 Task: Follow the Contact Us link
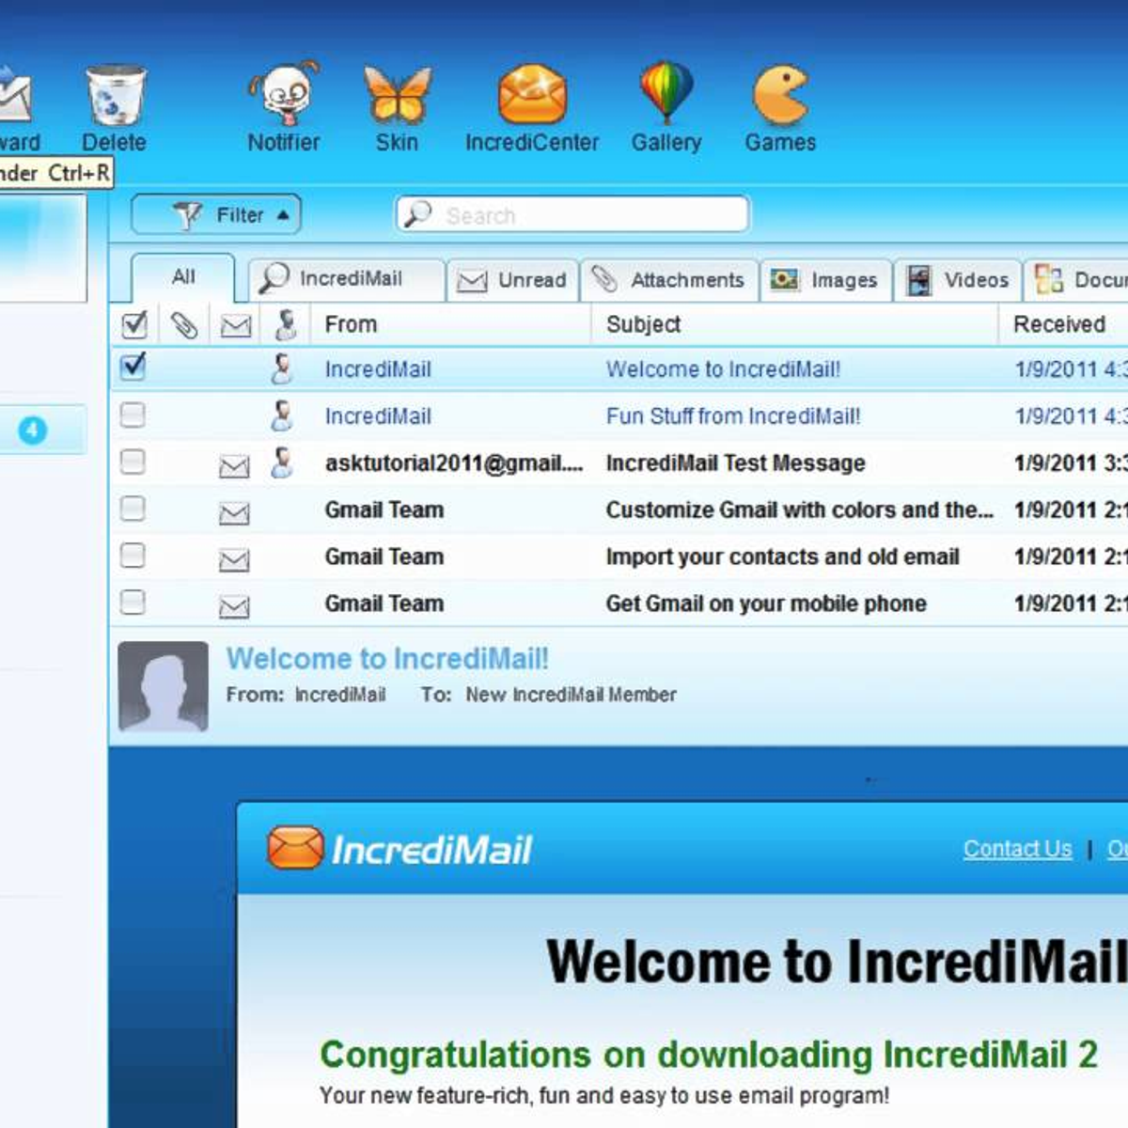1017,849
